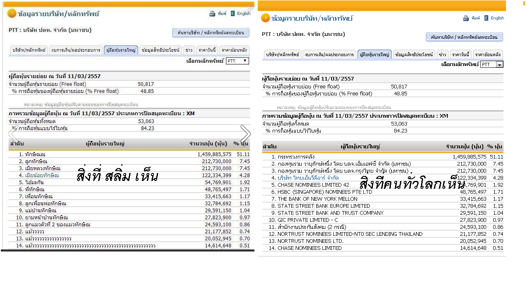
Task: Open ข่าว tab in right screenshot
Action: coord(442,55)
